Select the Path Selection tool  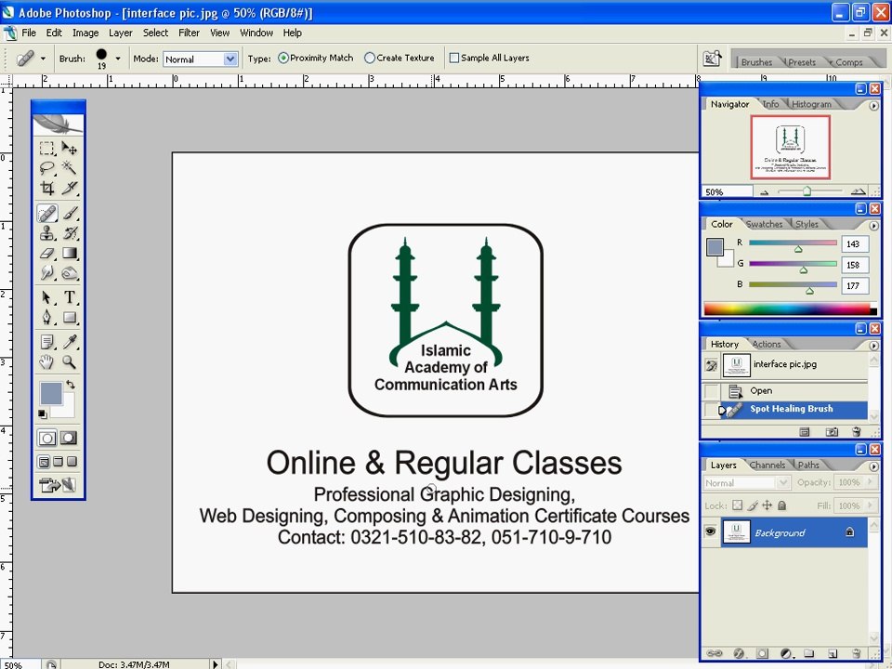coord(47,297)
